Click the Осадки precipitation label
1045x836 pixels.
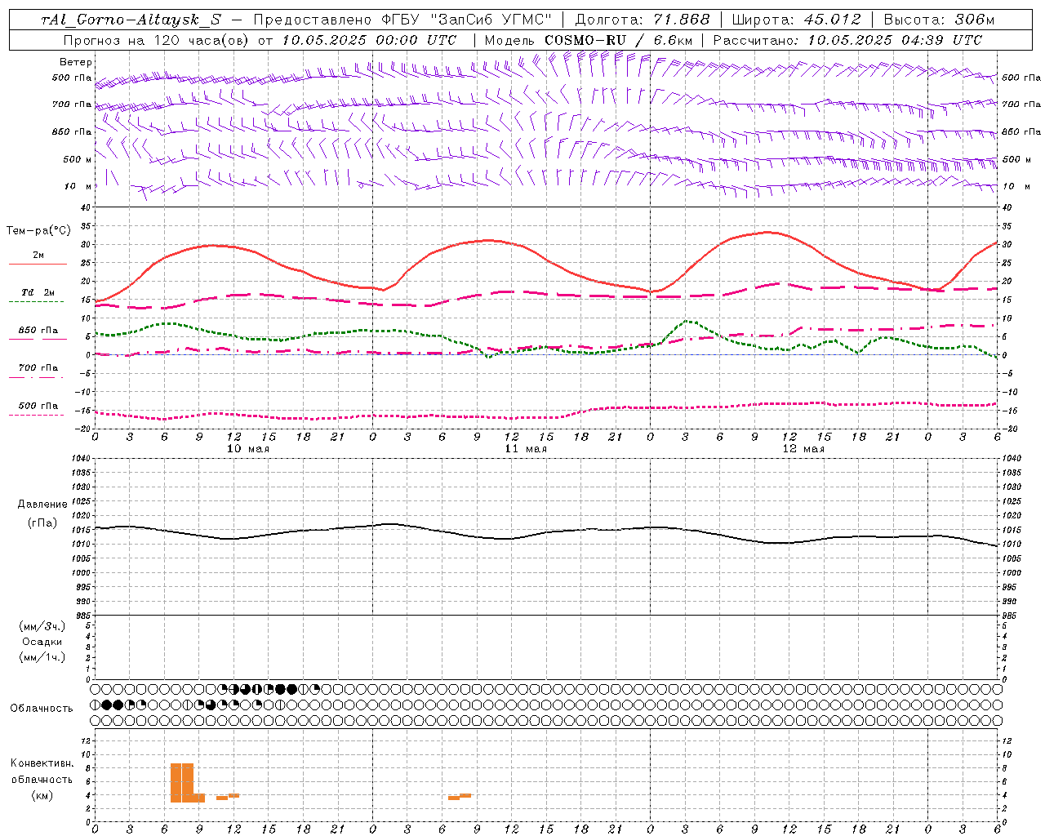(42, 642)
